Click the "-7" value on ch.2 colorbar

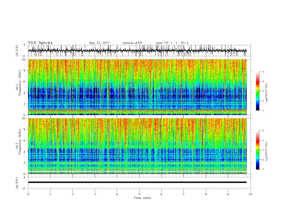[x=262, y=170]
